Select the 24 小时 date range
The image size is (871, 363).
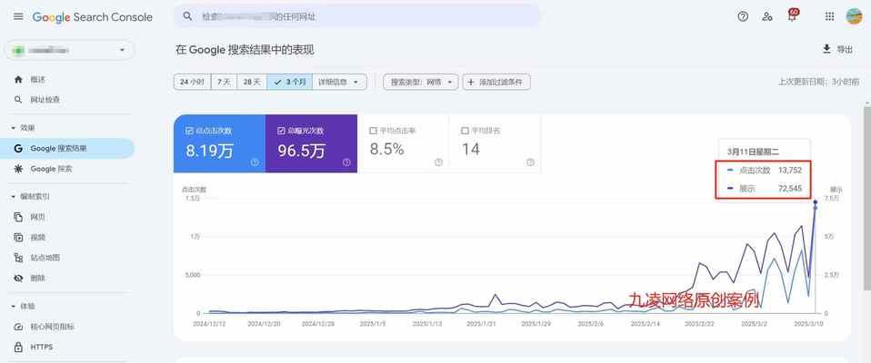coord(192,82)
